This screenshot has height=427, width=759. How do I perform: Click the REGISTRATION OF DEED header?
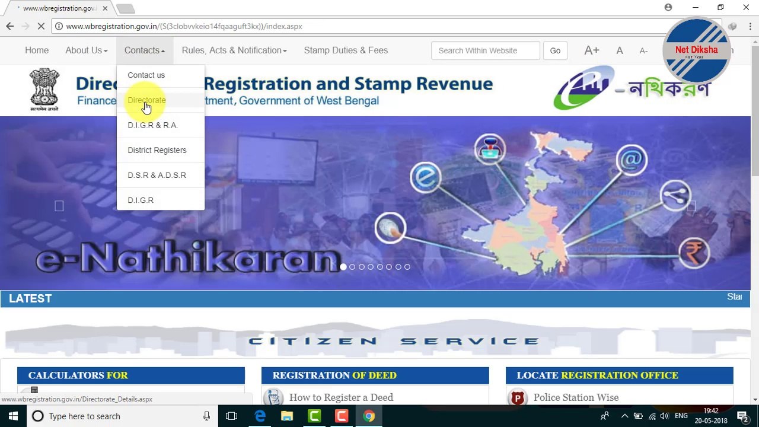click(375, 375)
